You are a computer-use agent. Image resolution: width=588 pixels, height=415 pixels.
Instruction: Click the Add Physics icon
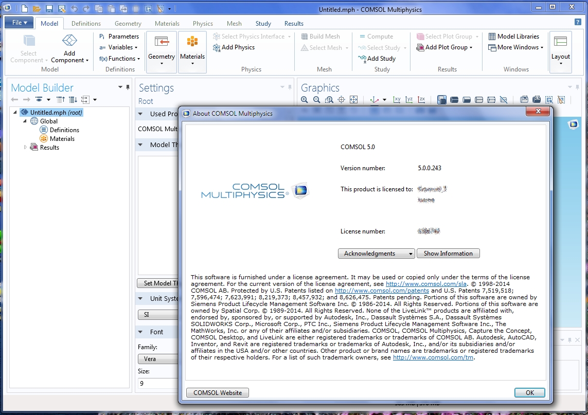(217, 47)
